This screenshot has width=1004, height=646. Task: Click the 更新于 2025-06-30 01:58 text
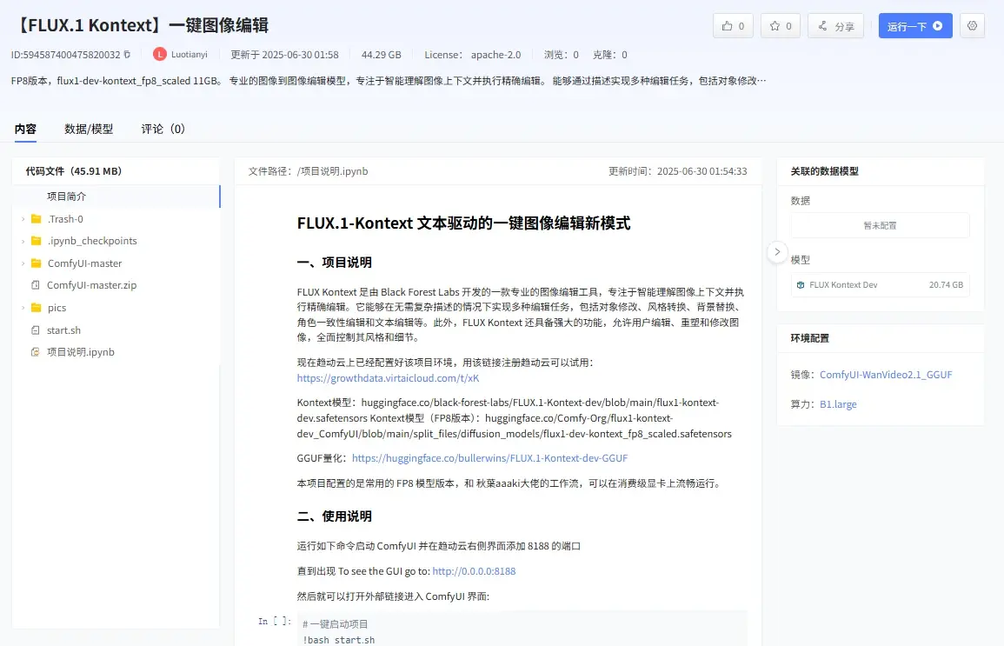284,55
